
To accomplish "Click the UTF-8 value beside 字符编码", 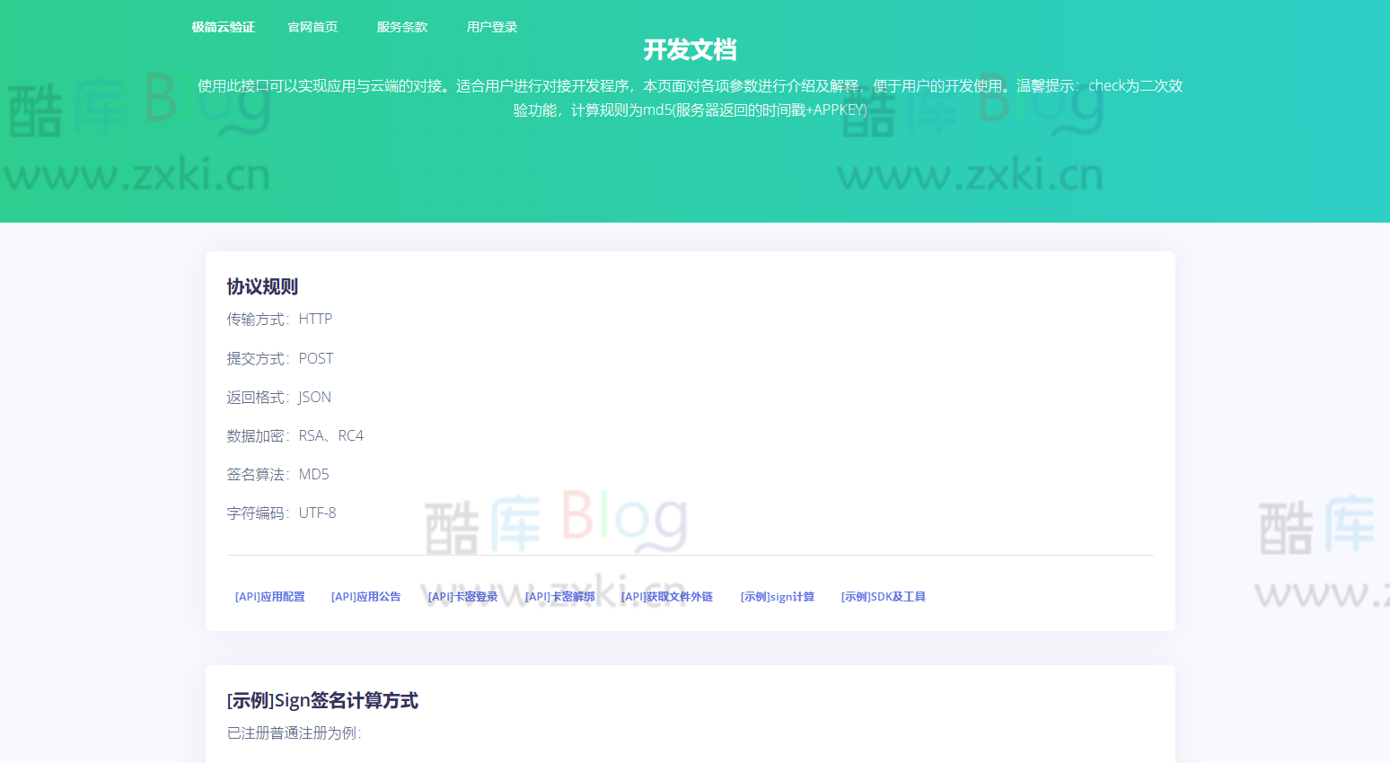I will coord(316,513).
